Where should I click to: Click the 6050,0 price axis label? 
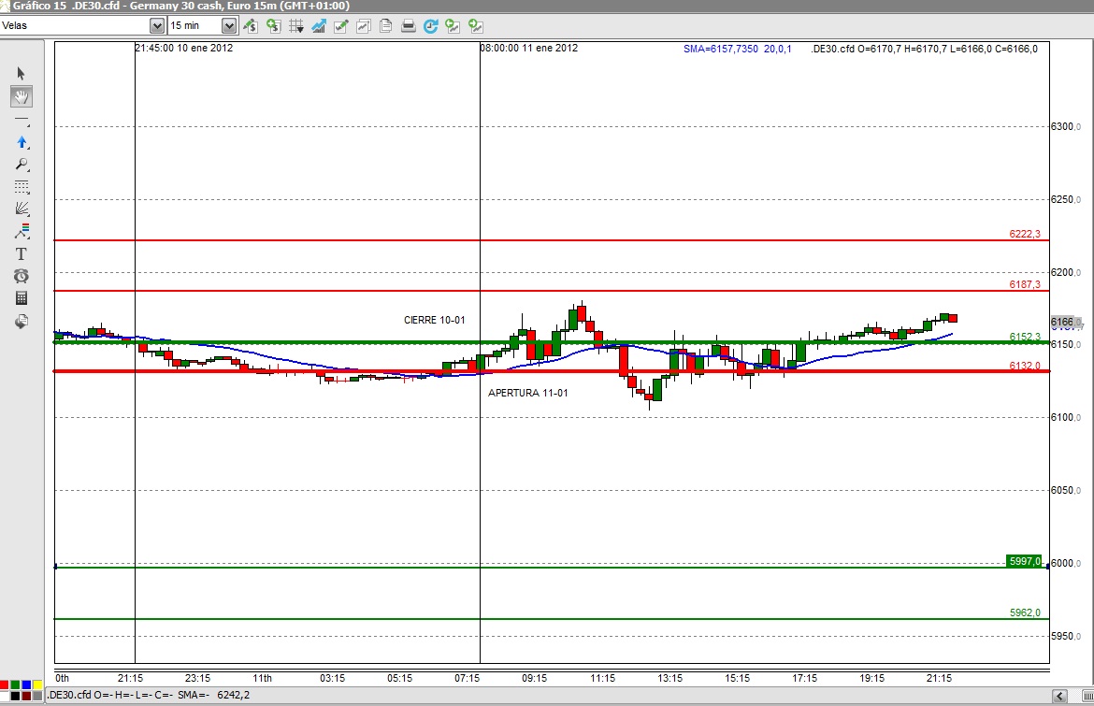click(1066, 490)
